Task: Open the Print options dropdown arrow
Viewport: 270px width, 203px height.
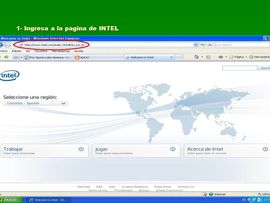Action: coord(226,57)
